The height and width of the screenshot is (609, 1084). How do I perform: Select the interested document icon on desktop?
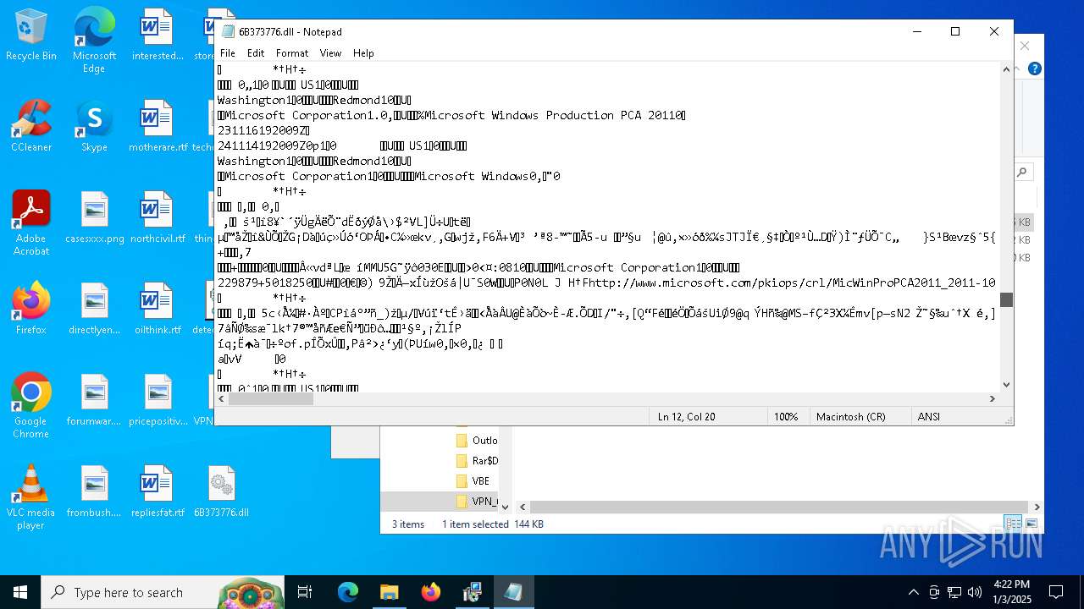tap(158, 36)
